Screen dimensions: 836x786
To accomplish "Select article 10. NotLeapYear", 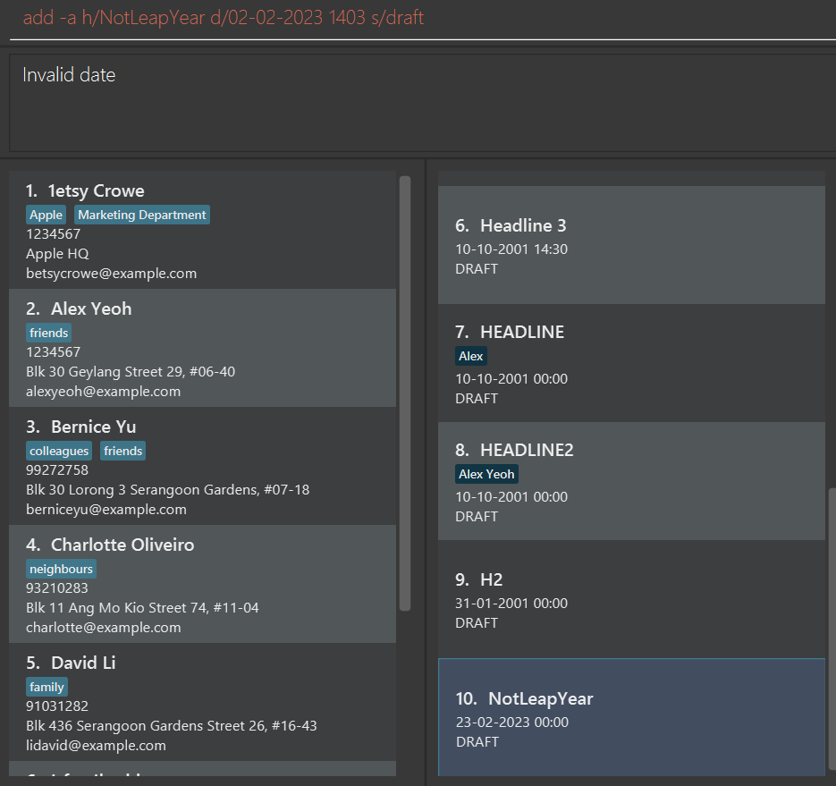I will [631, 717].
